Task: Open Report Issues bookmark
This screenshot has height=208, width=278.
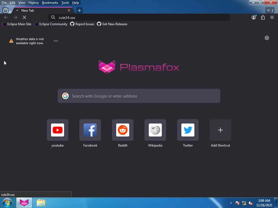Action: pos(82,24)
